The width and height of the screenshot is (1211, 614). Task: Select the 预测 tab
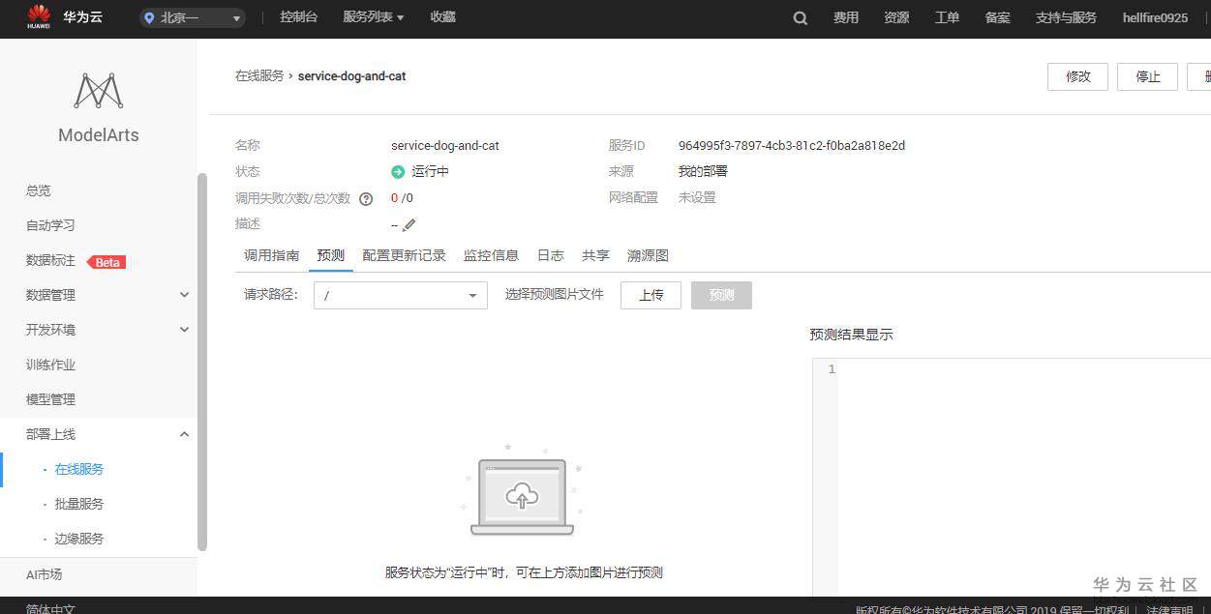tap(330, 255)
